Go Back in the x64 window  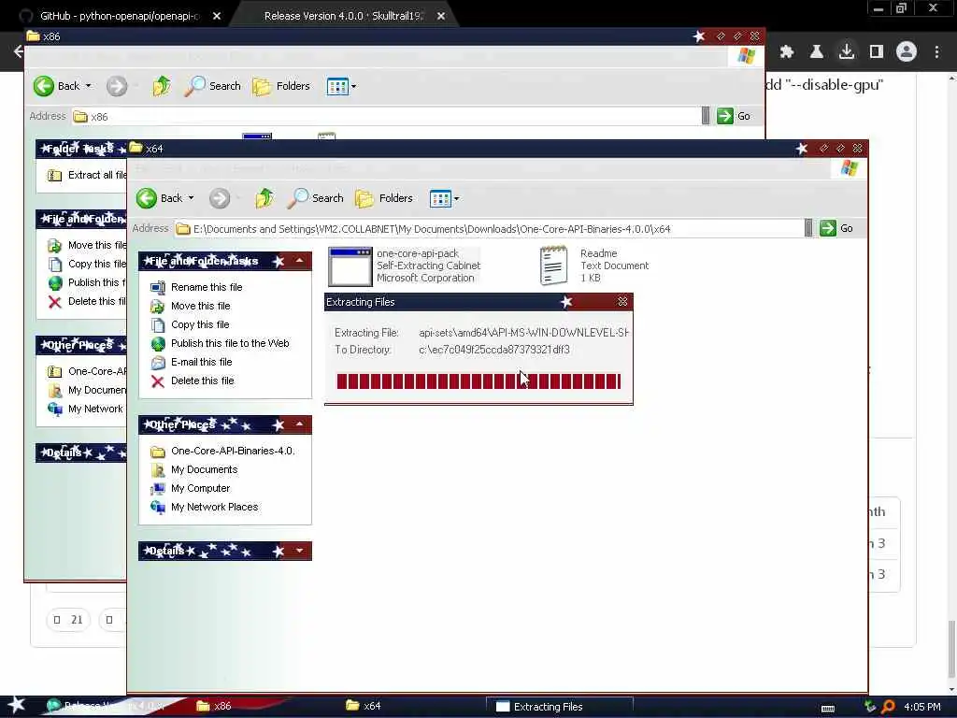(159, 198)
